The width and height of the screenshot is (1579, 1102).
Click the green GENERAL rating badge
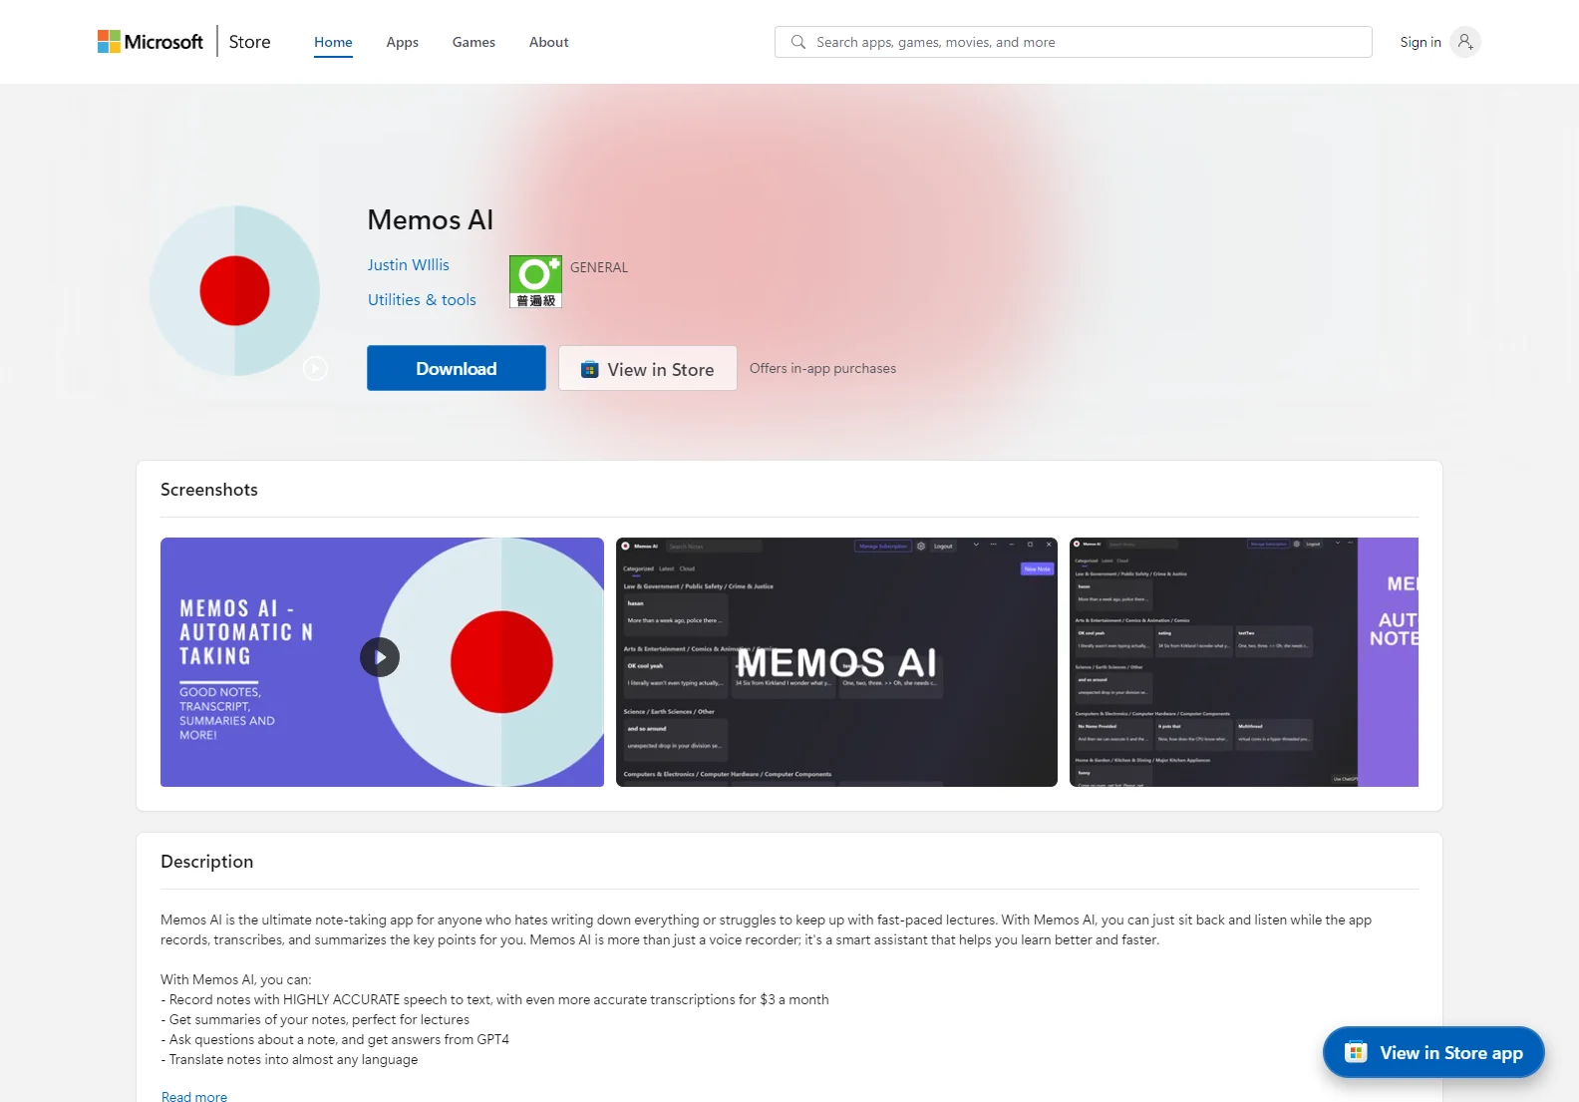[535, 281]
